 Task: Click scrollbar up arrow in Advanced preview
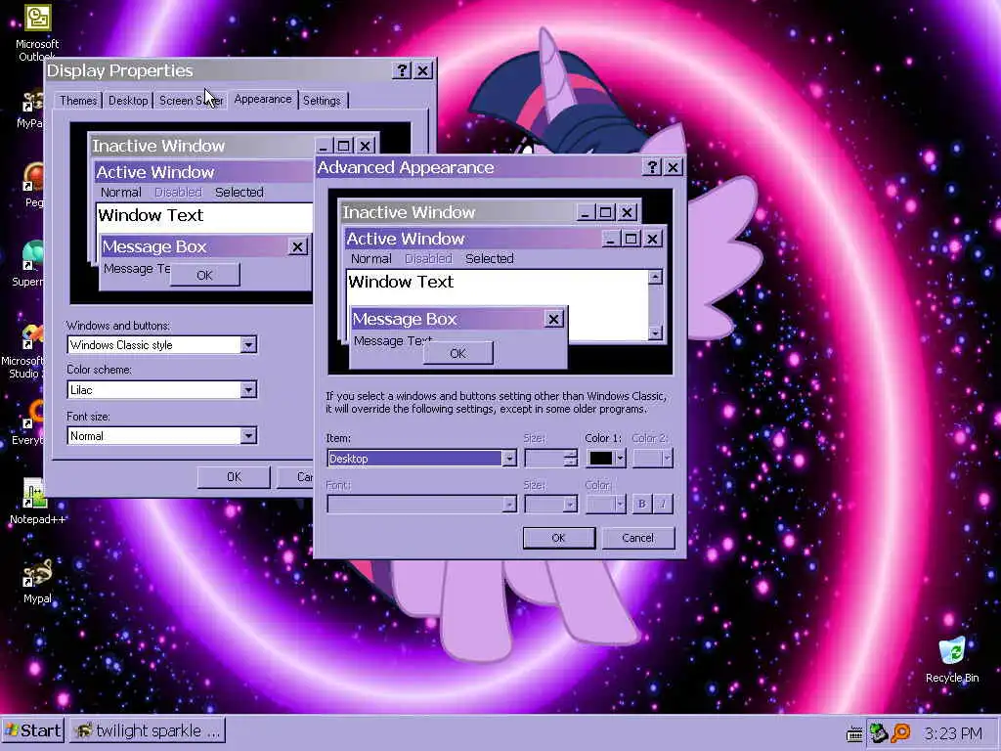coord(655,277)
